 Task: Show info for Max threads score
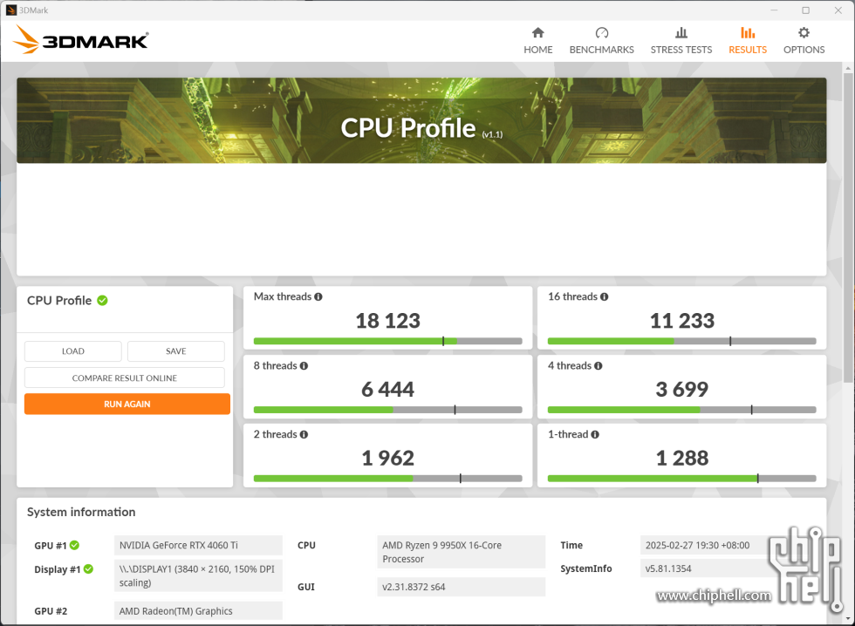(318, 297)
